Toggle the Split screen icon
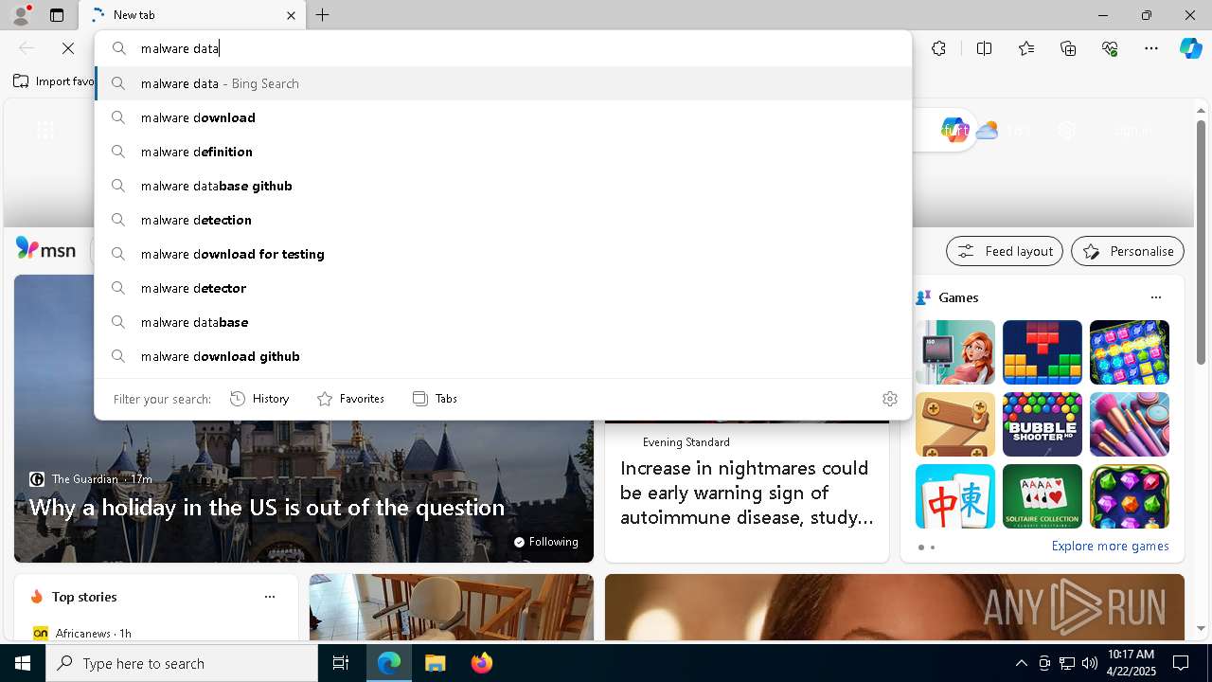1212x682 pixels. coord(984,48)
